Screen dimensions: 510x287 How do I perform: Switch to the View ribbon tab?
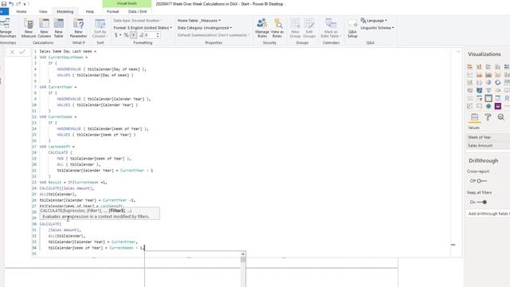(43, 11)
